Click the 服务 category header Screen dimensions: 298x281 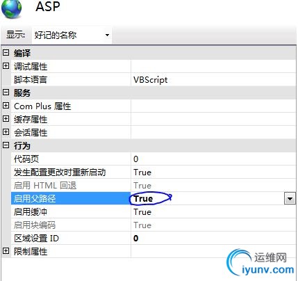click(22, 93)
